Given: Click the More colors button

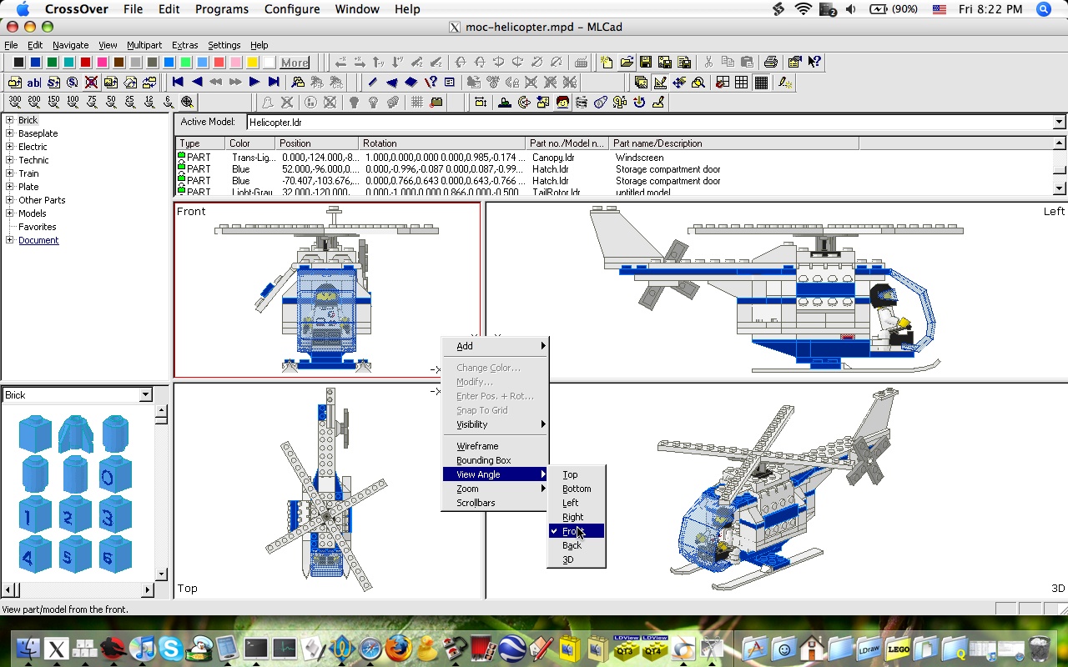Looking at the screenshot, I should point(295,63).
